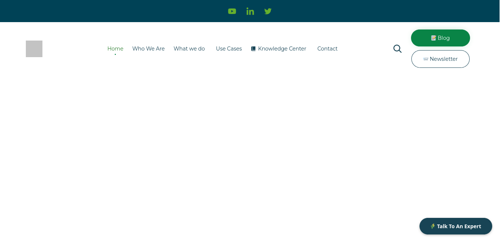Click the Newsletter button
The image size is (504, 240).
(x=441, y=59)
